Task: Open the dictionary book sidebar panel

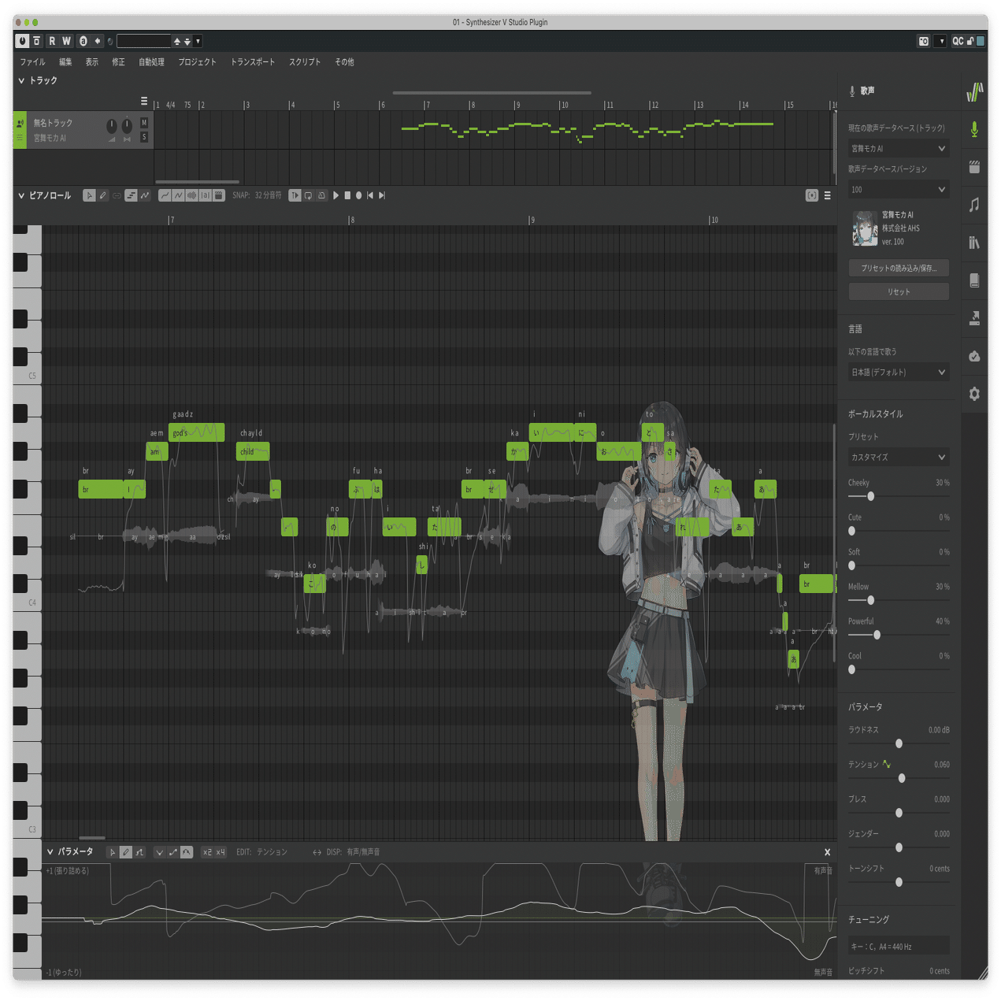Action: click(974, 280)
